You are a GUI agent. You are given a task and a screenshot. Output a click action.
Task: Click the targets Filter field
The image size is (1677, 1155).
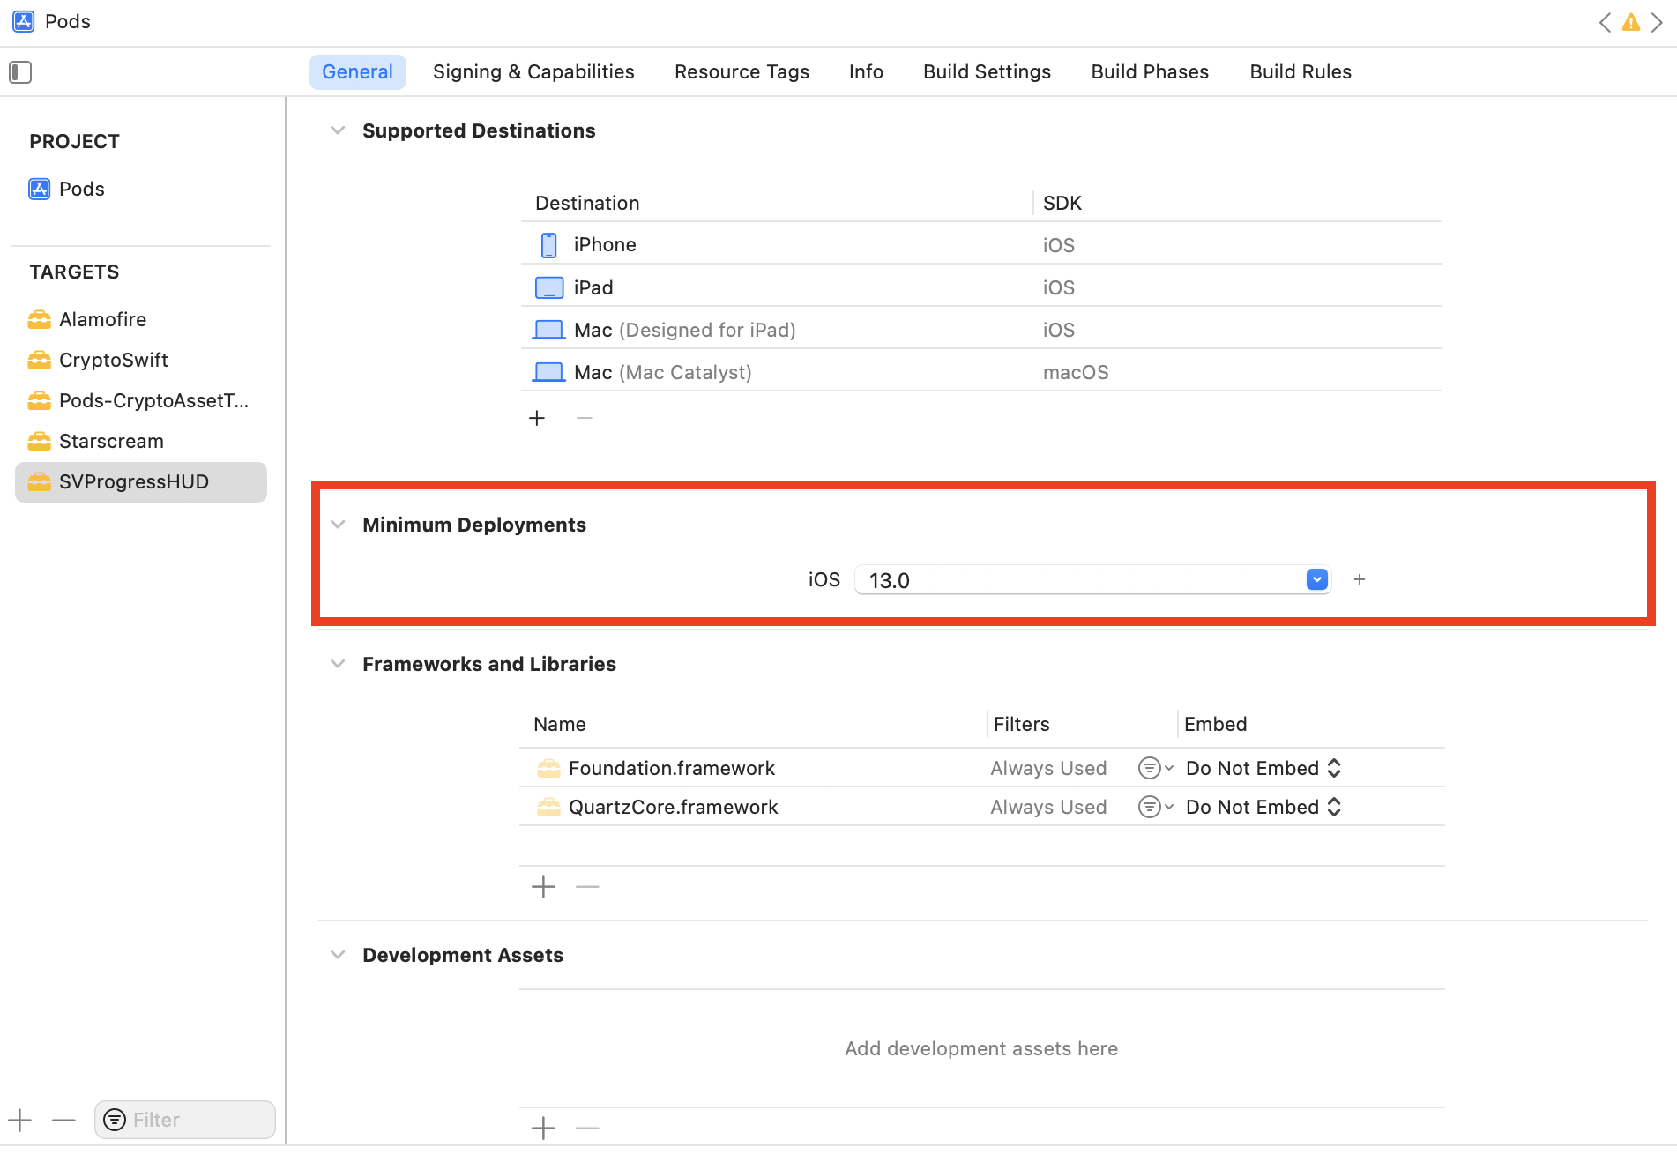pos(185,1120)
